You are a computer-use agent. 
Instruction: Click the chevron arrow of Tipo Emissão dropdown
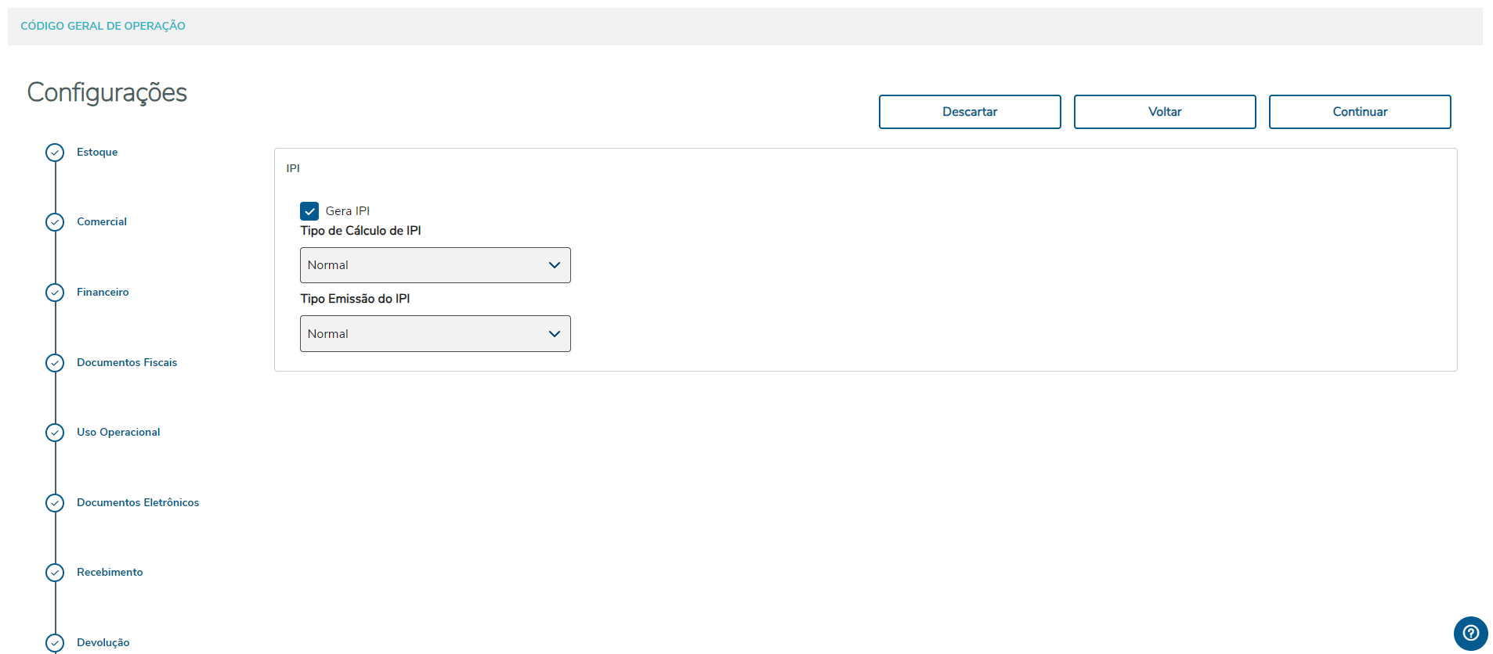click(x=555, y=334)
